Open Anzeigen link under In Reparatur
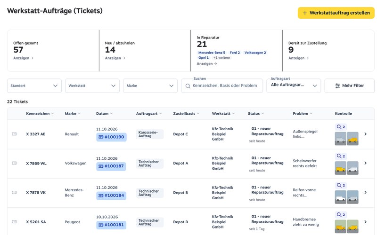The width and height of the screenshot is (377, 235). tap(207, 63)
